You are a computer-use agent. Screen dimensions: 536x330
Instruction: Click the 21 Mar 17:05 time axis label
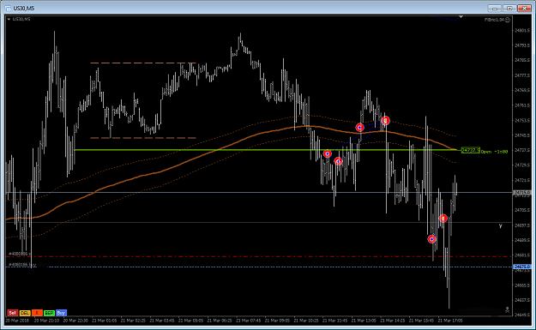point(450,321)
